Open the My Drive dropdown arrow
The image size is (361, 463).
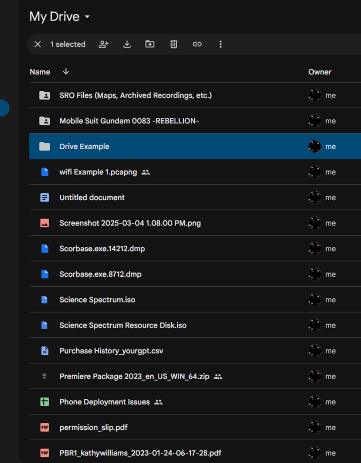tap(87, 17)
